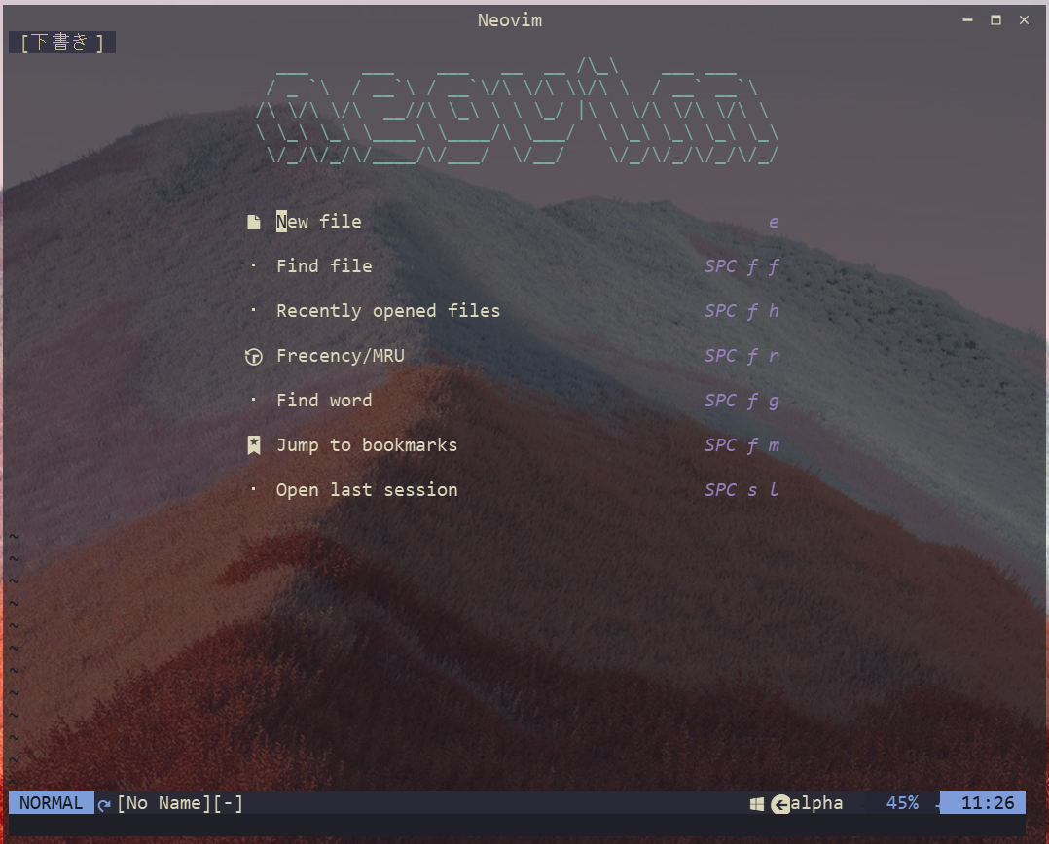Click the 45% position indicator
1049x844 pixels.
pos(902,802)
